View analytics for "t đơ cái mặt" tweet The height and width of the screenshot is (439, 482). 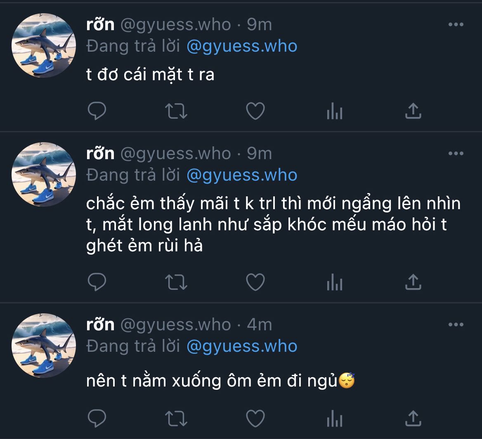coord(334,111)
